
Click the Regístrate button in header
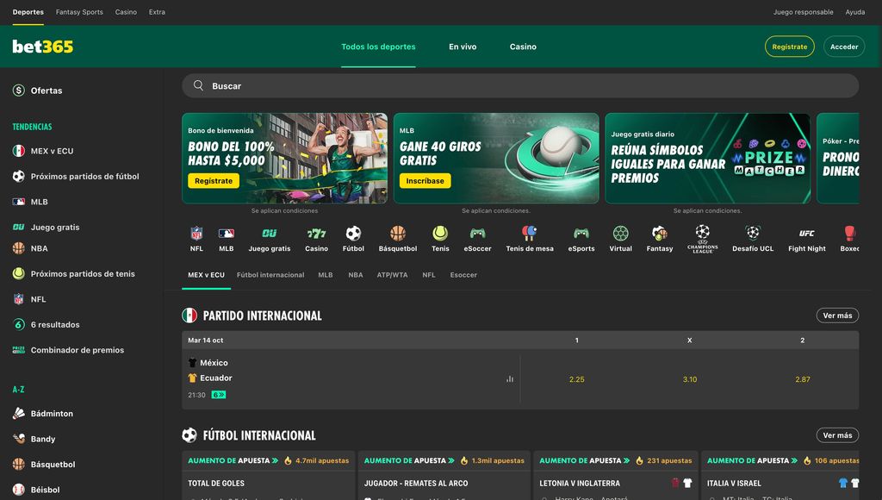[x=789, y=47]
